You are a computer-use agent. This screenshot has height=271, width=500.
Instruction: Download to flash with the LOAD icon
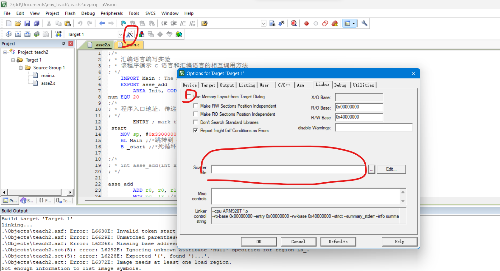click(x=58, y=34)
